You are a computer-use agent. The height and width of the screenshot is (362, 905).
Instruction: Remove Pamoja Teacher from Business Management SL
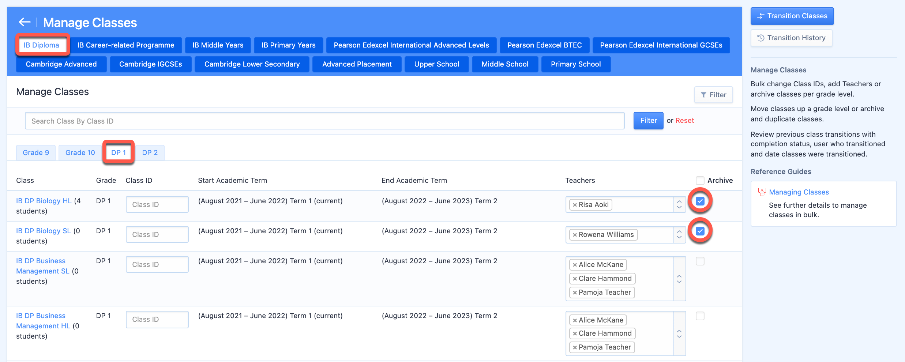[575, 293]
